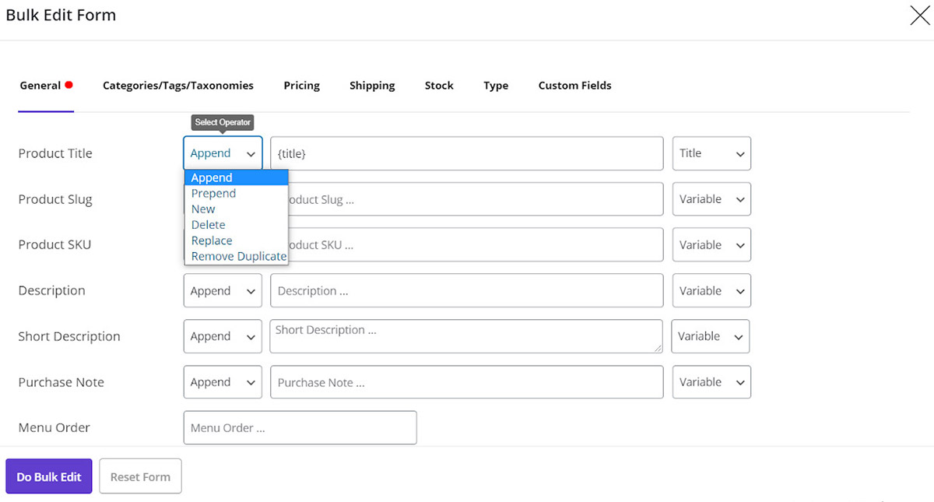Switch to the Categories/Tags/Taxonomies tab
Screen dimensions: 934x502
click(177, 86)
